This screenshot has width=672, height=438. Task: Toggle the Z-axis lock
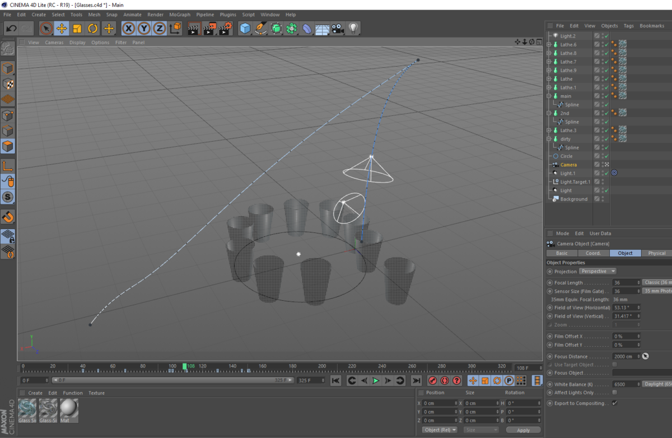(x=159, y=28)
